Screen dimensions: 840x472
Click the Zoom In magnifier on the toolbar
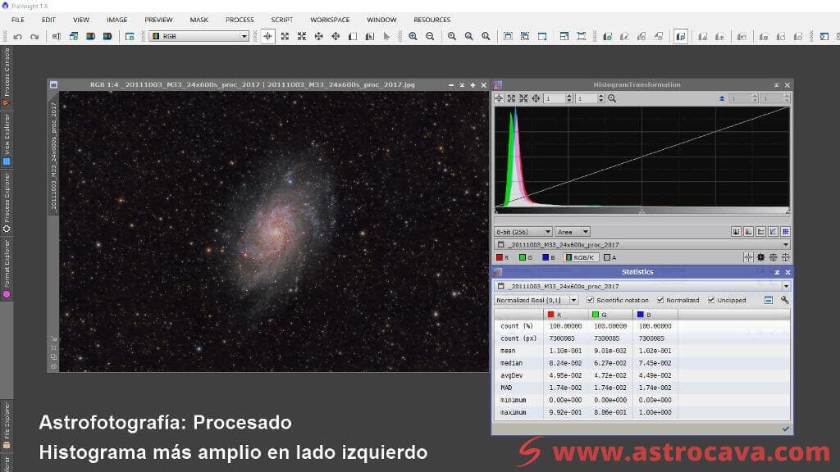(413, 36)
